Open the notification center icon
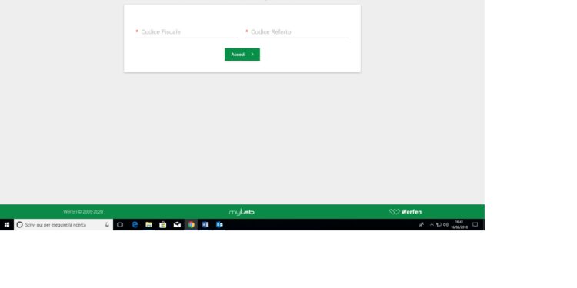The width and height of the screenshot is (577, 288). tap(475, 225)
